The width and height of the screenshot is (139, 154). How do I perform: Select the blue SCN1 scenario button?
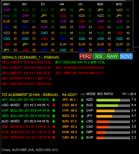pyautogui.click(x=126, y=56)
